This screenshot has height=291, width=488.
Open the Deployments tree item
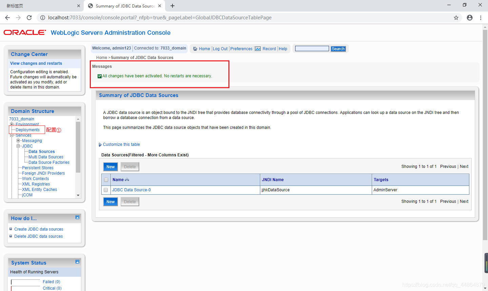point(27,130)
